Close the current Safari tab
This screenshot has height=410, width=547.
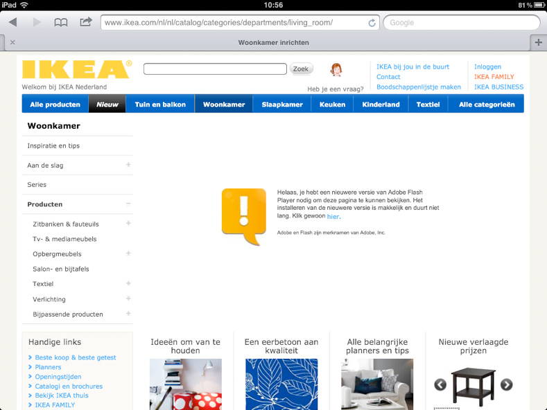pos(12,42)
